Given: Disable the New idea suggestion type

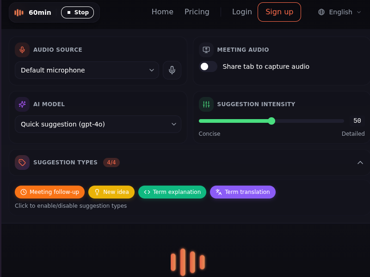Looking at the screenshot, I should (x=111, y=192).
